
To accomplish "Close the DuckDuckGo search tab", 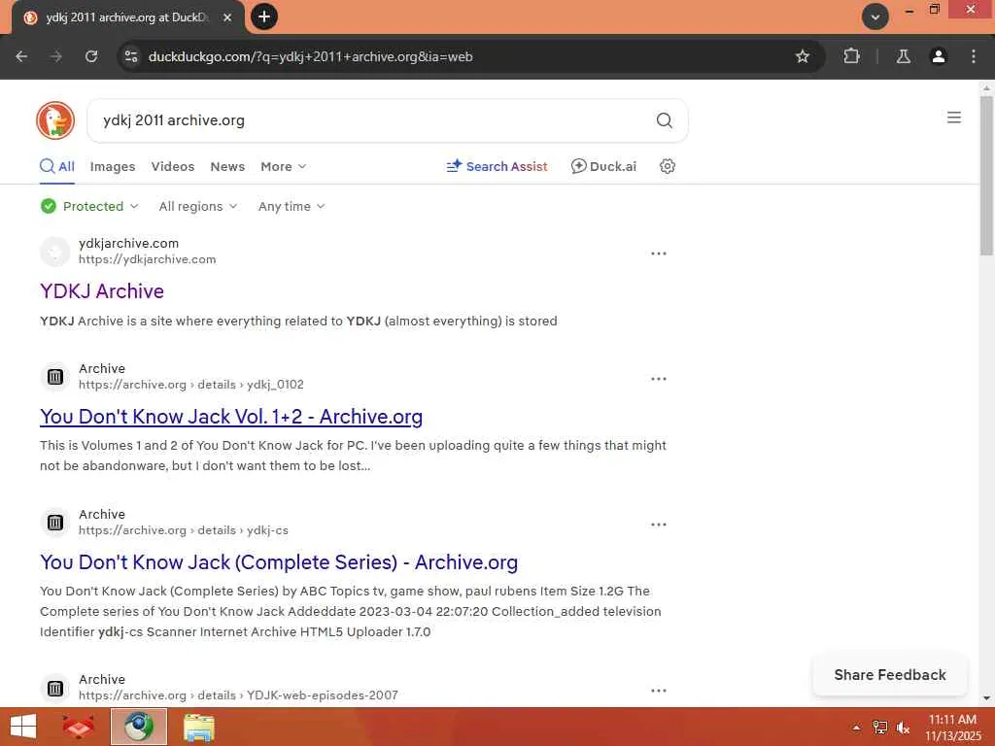I will [227, 17].
